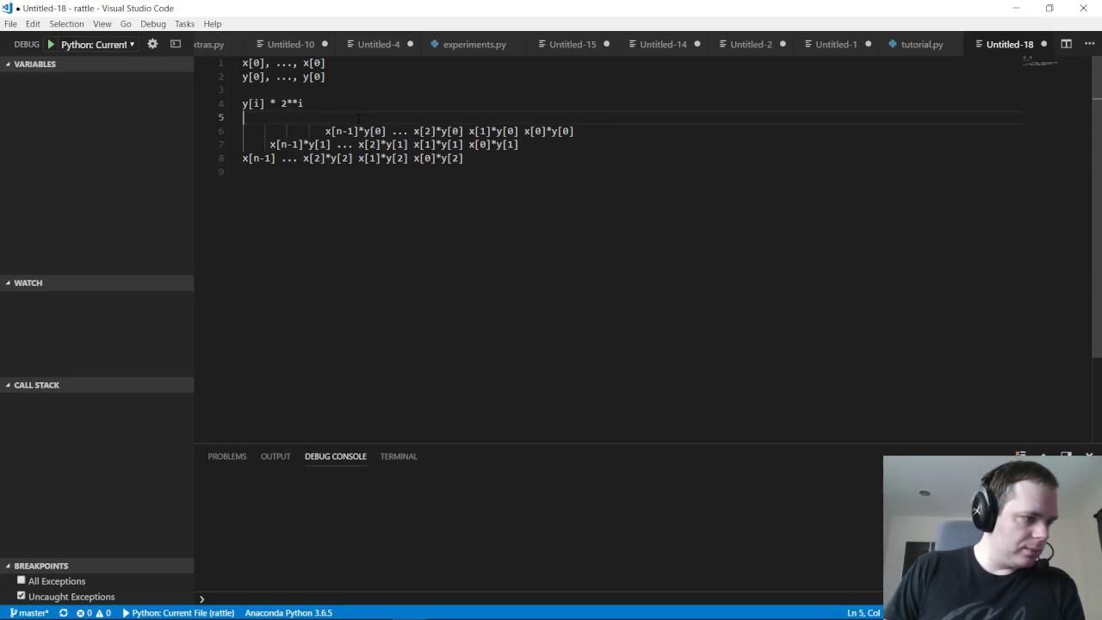
Task: Click the unsaved dot on Untitled-18 tab
Action: (x=1043, y=44)
